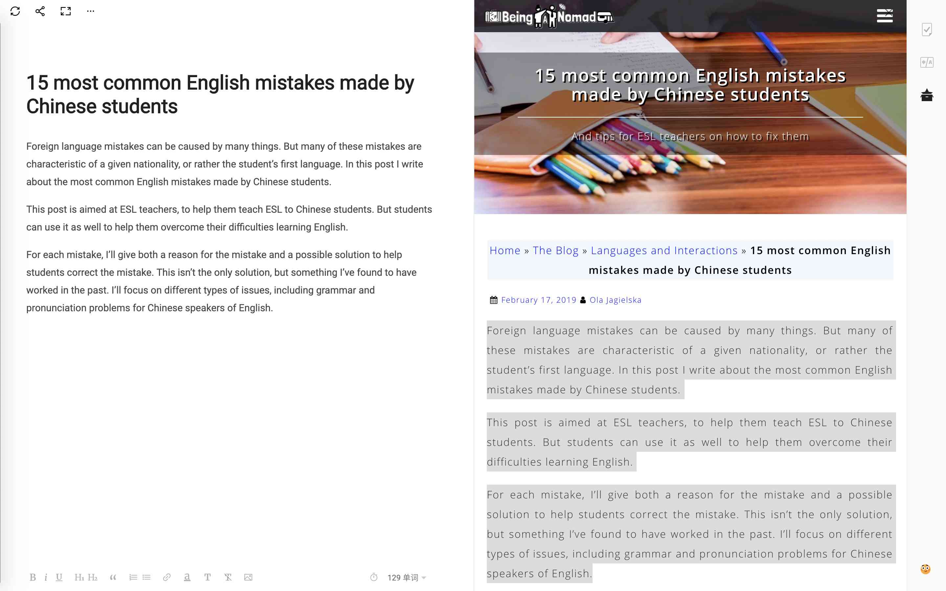Click the Heading formatting icon
Viewport: 946px width, 591px height.
pos(79,578)
